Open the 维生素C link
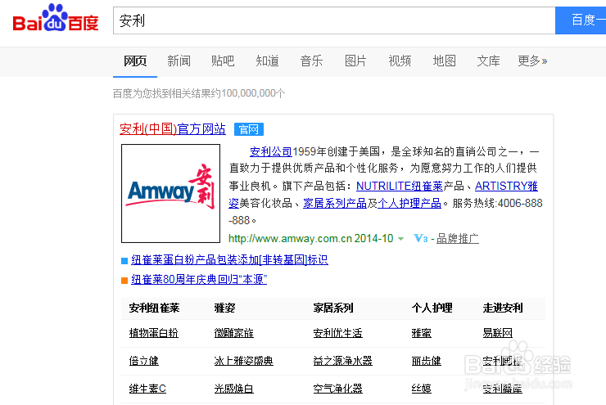 click(x=147, y=389)
